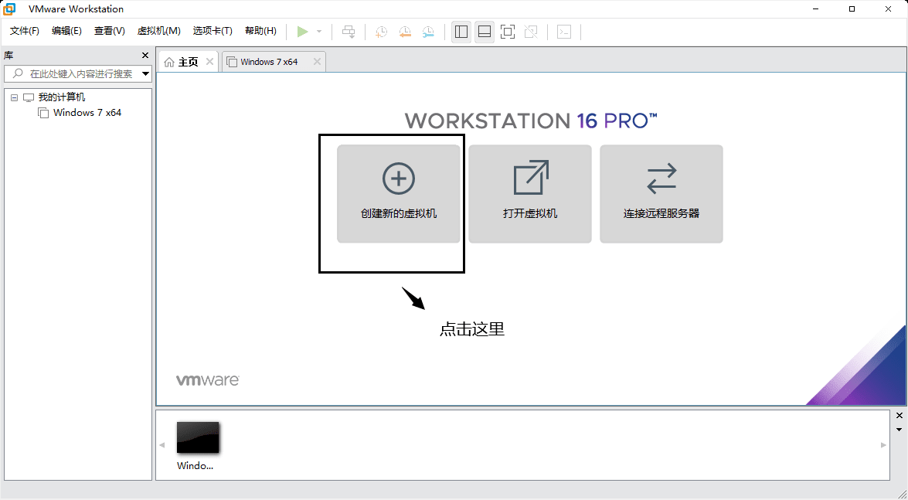Open the 帮助(H) menu

pos(260,31)
